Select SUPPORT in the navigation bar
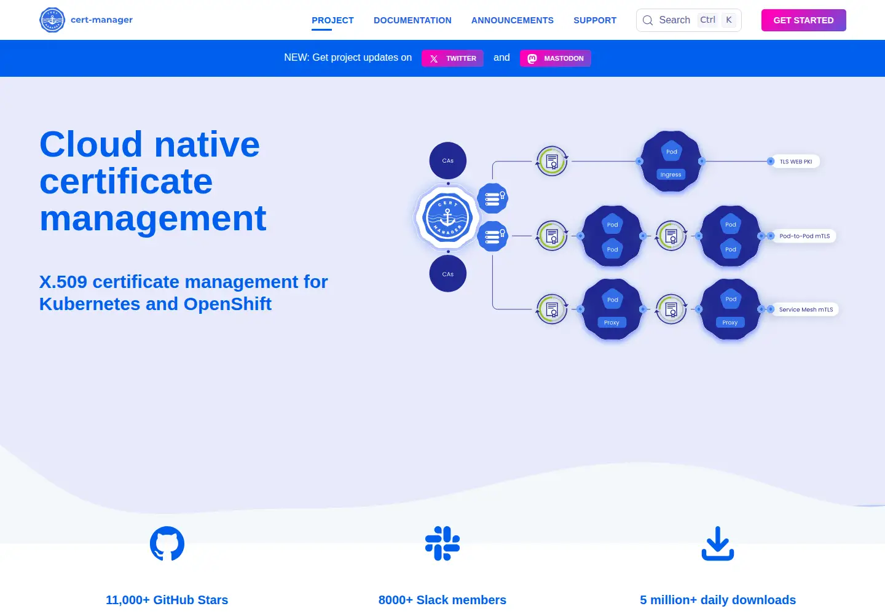The width and height of the screenshot is (885, 614). [595, 20]
